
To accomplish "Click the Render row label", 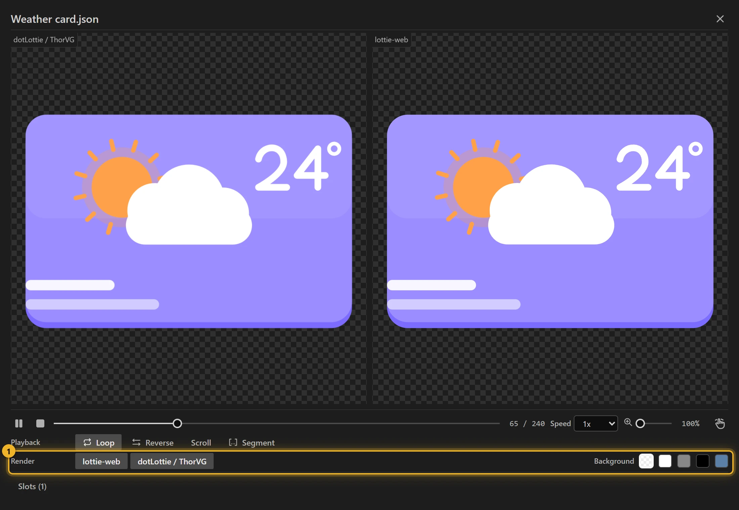I will click(x=23, y=461).
